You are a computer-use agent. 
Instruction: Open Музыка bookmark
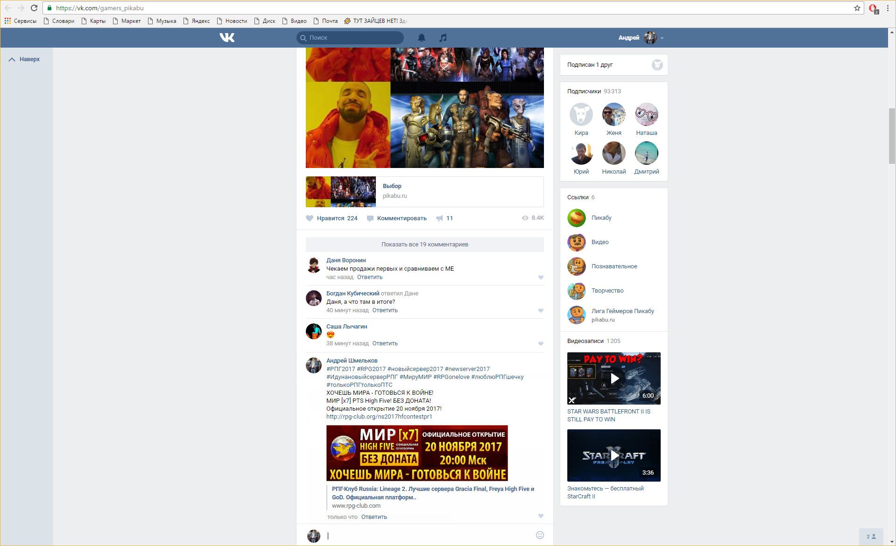pos(162,21)
